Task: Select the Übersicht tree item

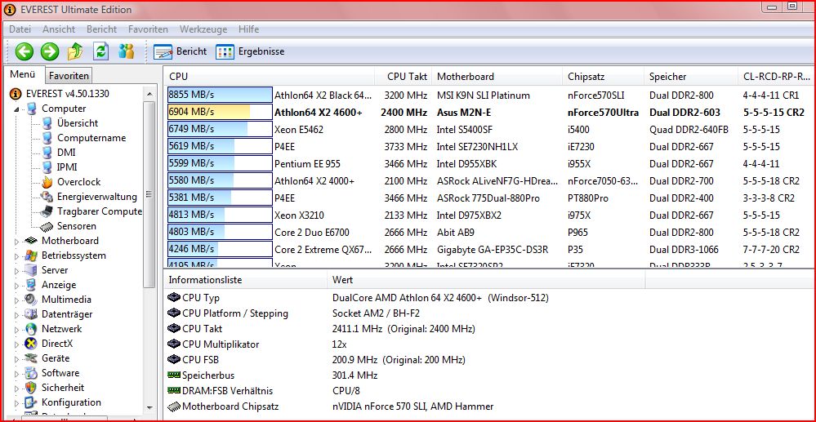Action: (78, 123)
